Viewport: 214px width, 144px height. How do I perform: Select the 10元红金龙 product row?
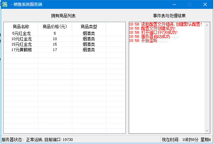21,39
